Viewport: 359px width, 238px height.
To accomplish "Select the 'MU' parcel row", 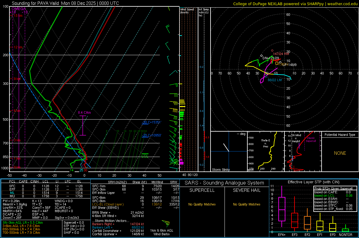I will coord(46,196).
